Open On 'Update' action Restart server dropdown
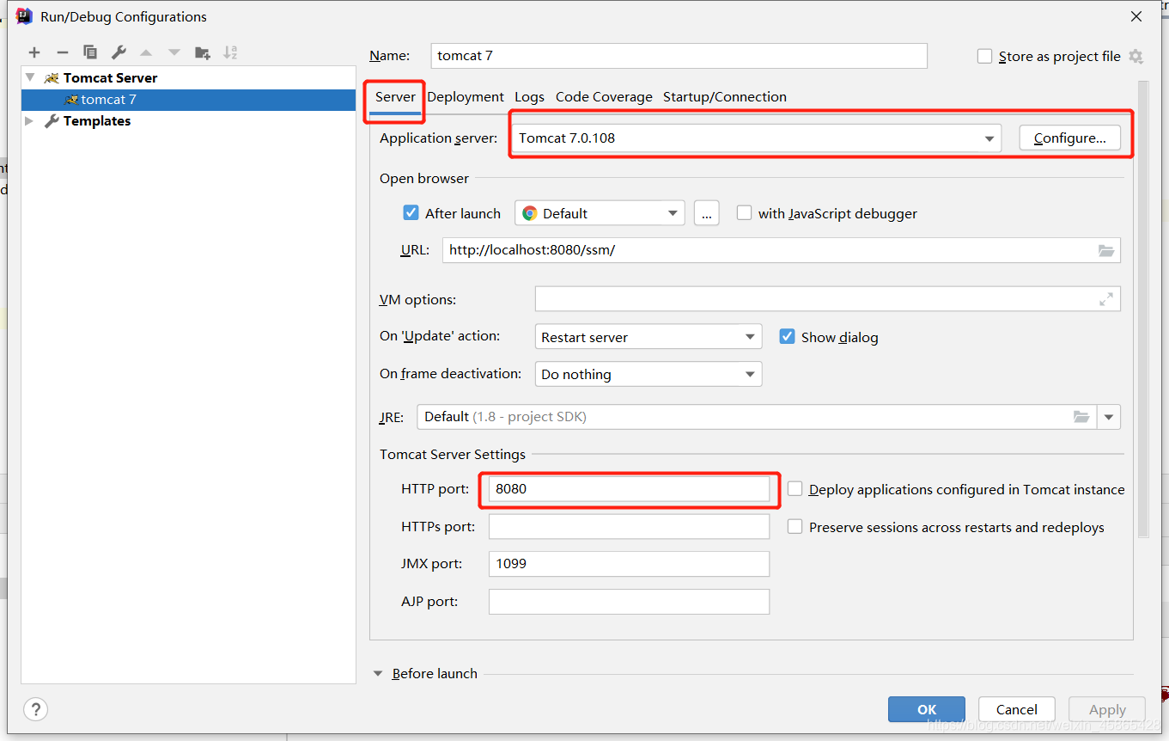 [648, 337]
